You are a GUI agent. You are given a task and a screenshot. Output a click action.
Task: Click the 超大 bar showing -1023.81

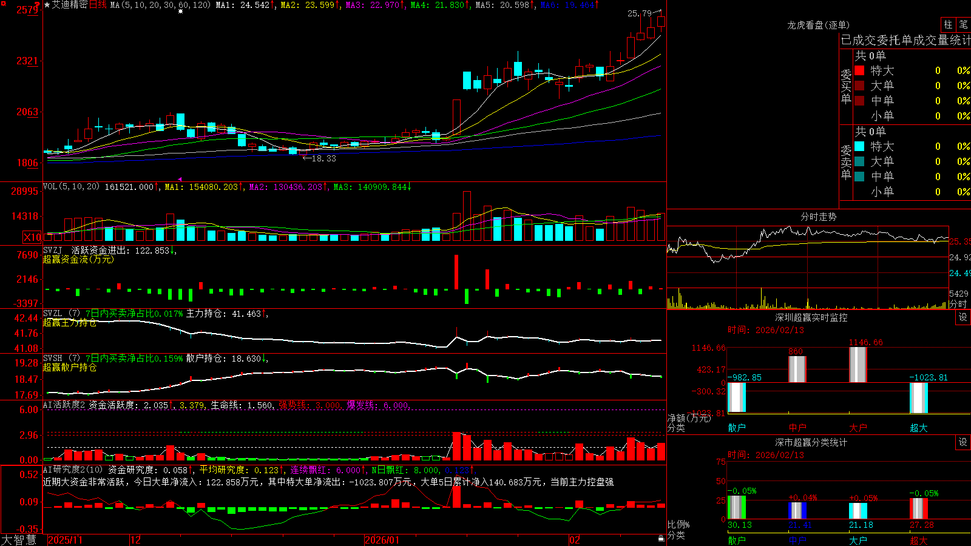(x=919, y=399)
